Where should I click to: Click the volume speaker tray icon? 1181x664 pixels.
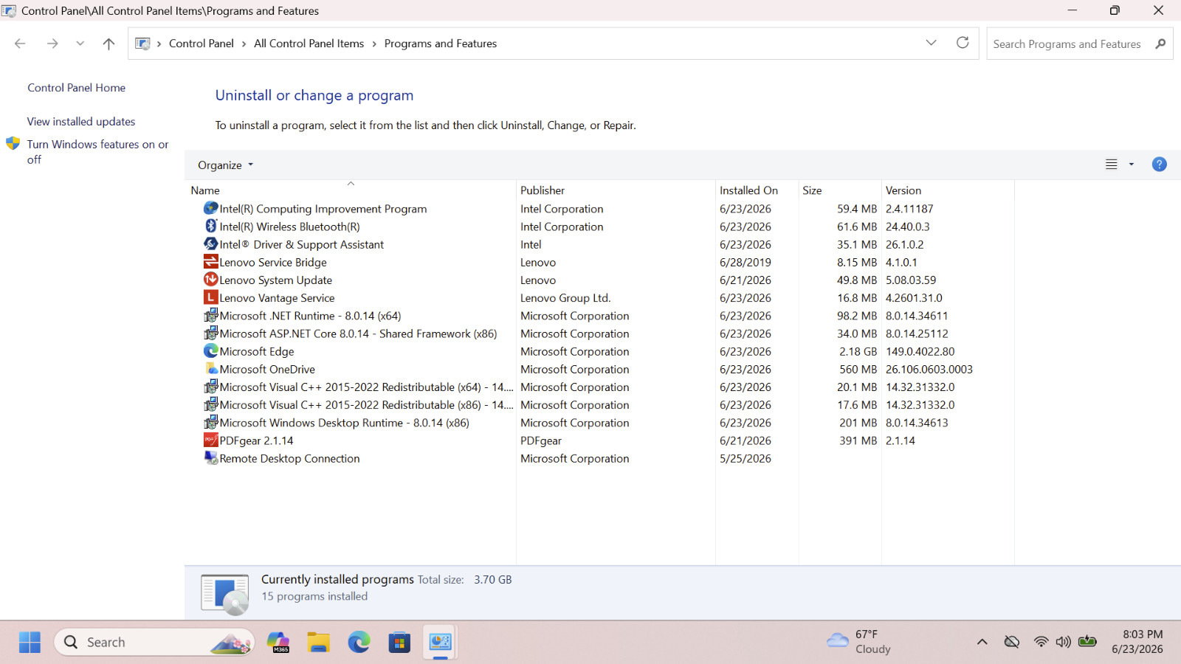(x=1063, y=642)
